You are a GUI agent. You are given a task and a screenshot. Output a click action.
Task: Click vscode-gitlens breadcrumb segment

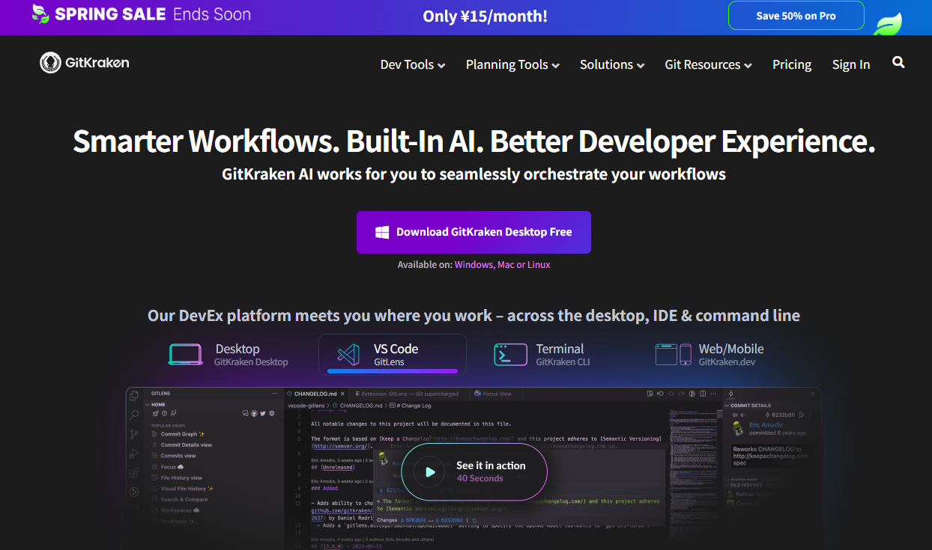coord(306,406)
